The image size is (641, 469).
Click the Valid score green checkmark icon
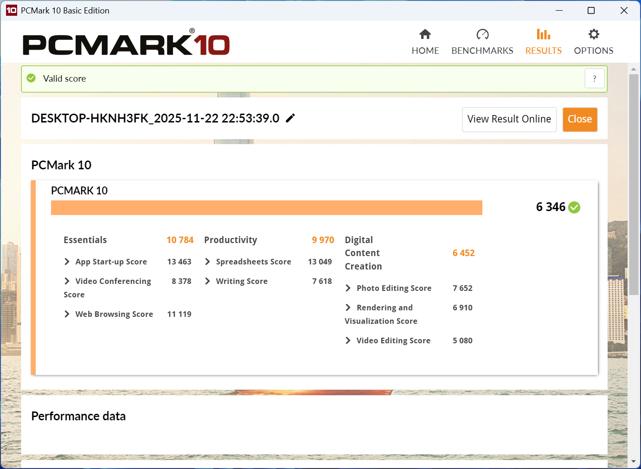click(31, 78)
